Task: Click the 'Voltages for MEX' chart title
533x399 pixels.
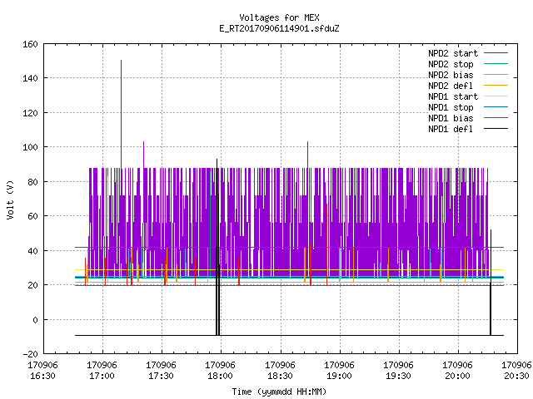Action: coord(279,17)
